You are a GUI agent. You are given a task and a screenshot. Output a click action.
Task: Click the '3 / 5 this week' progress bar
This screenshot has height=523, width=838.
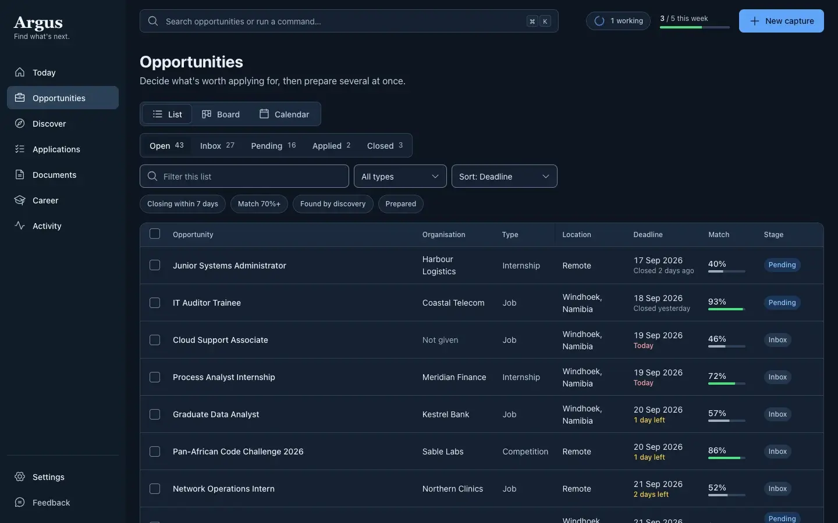(x=695, y=27)
